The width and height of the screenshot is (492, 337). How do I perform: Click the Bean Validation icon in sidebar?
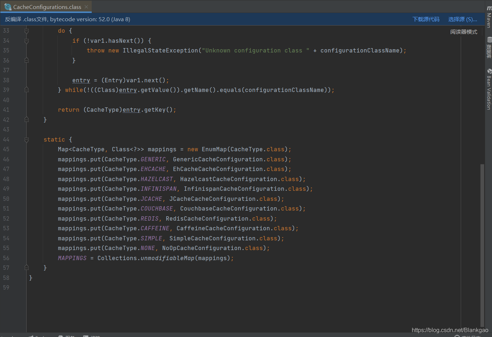click(x=489, y=71)
